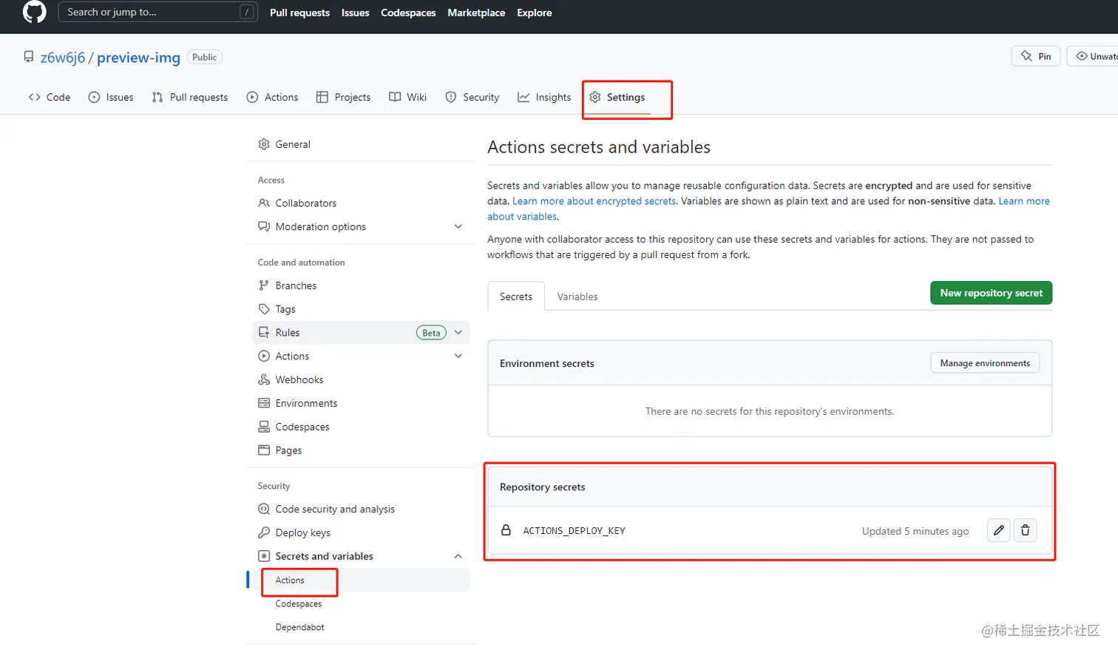
Task: Click the tag icon beside Tags
Action: (264, 309)
